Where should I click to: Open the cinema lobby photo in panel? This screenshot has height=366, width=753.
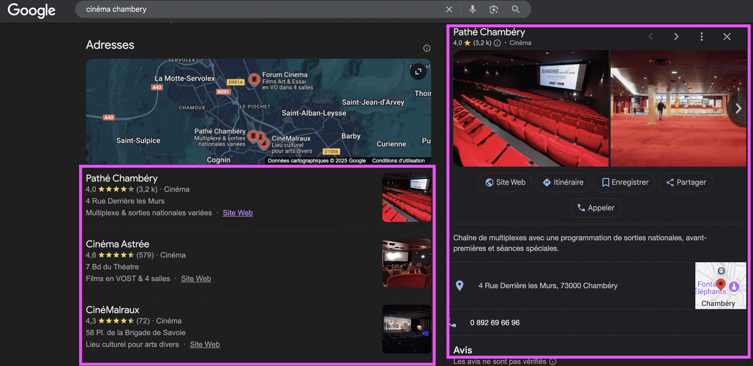[678, 108]
